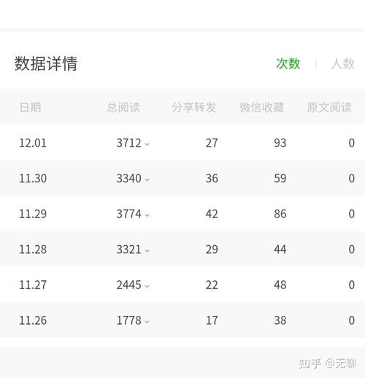Click share count 42 for 11.29
The height and width of the screenshot is (378, 365).
tap(212, 214)
